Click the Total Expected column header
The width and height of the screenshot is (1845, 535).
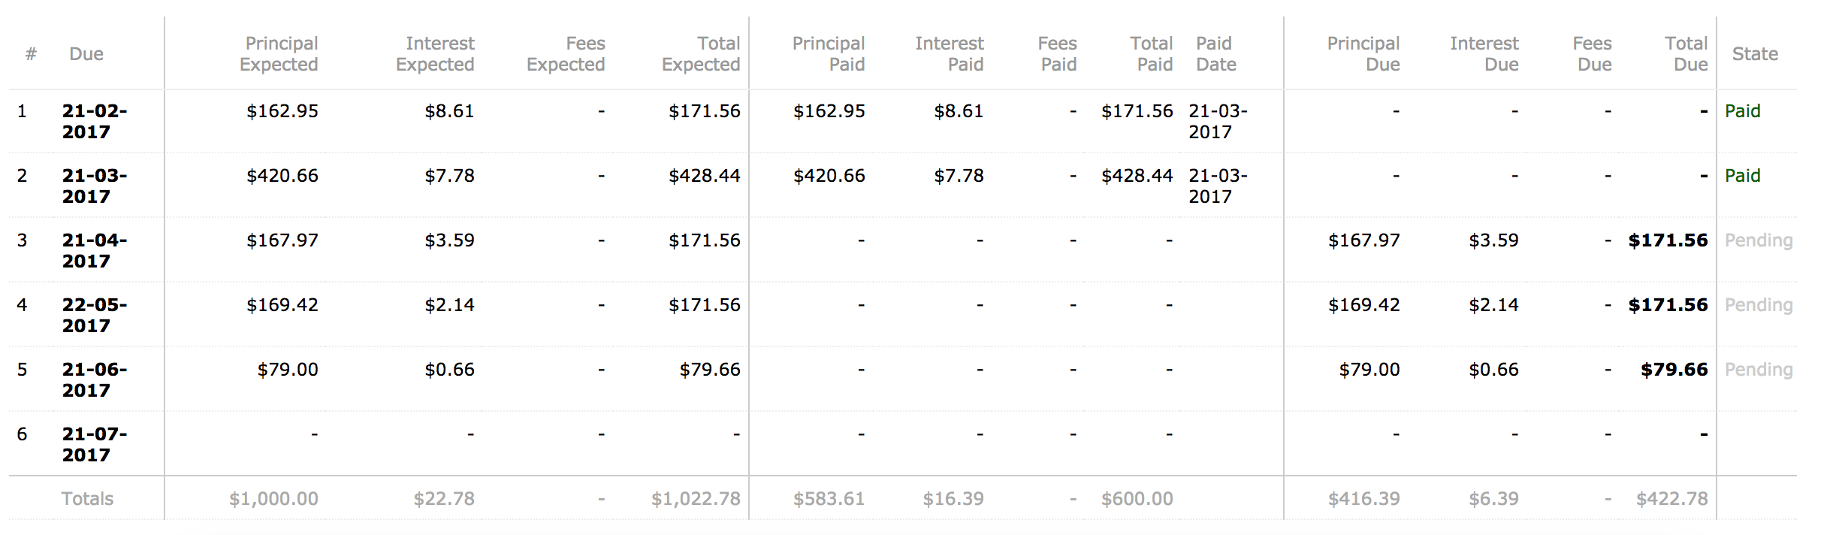(701, 54)
